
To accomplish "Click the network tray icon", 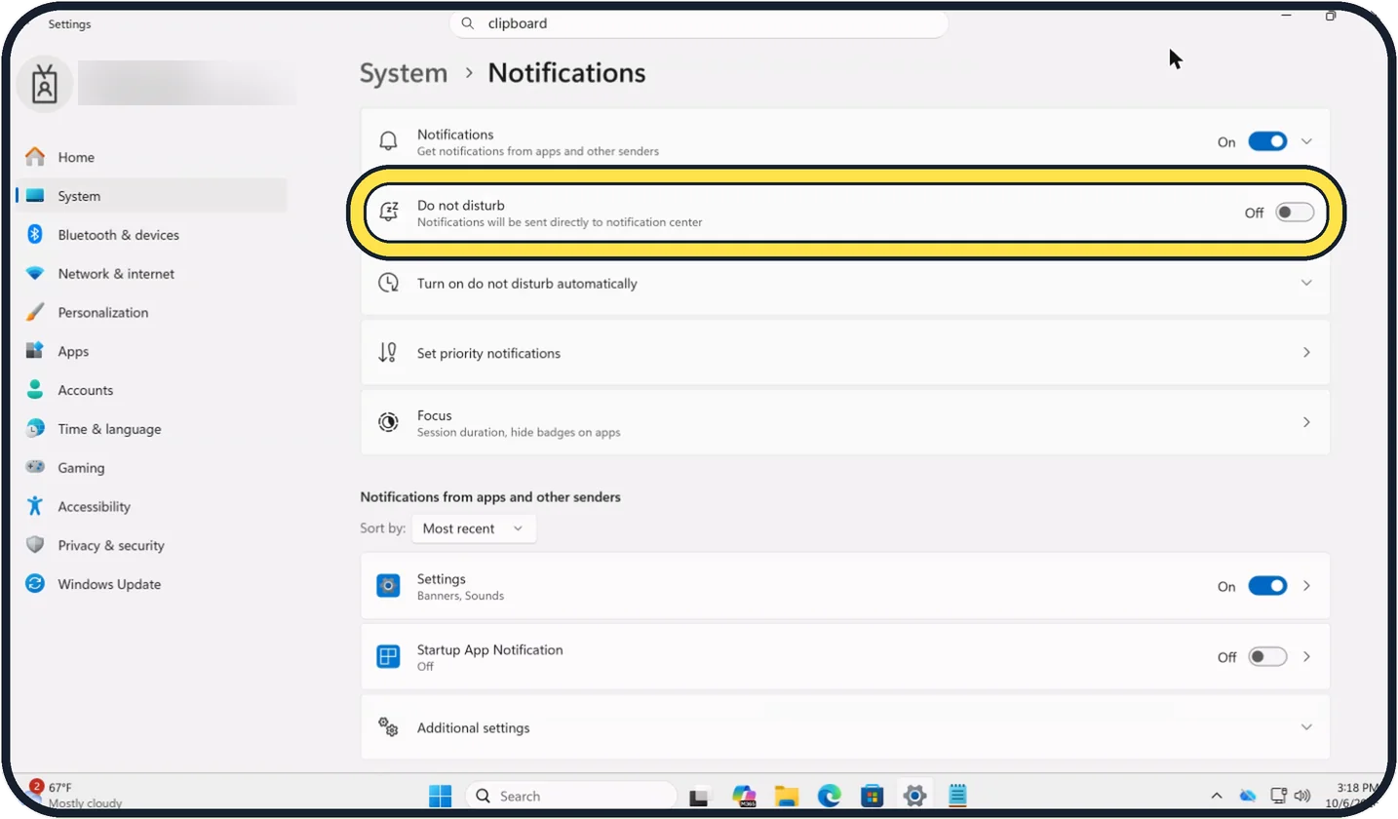I will point(1279,796).
